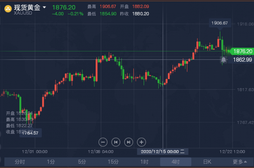Choose the 1时 timeframe
The height and width of the screenshot is (168, 254).
click(x=144, y=162)
